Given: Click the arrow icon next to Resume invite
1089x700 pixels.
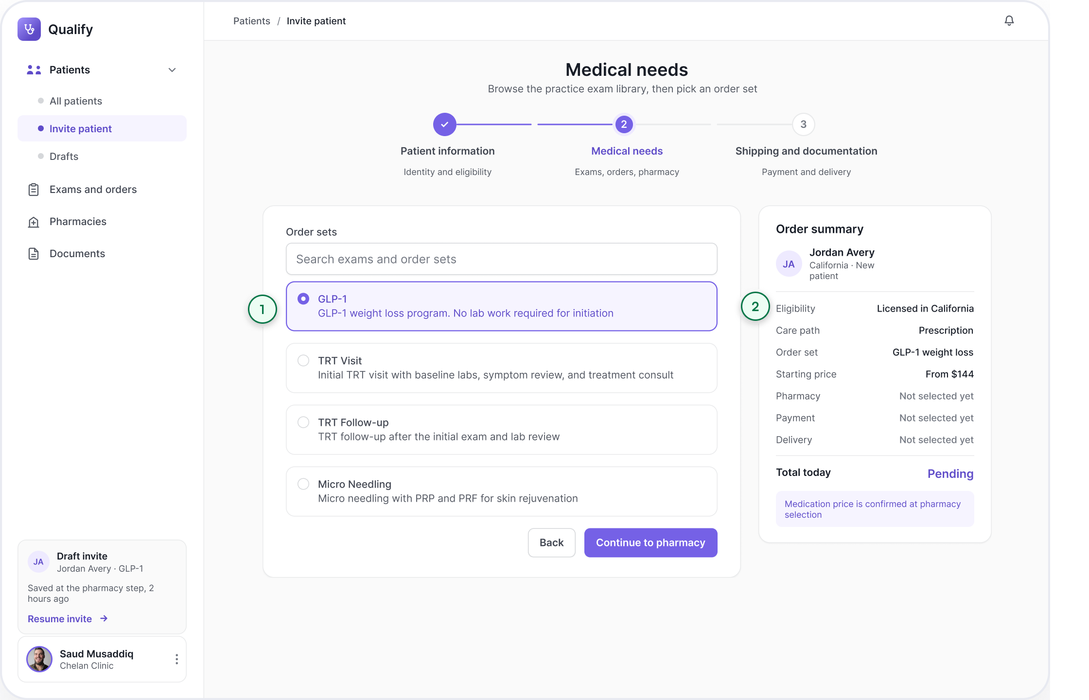Looking at the screenshot, I should (104, 619).
